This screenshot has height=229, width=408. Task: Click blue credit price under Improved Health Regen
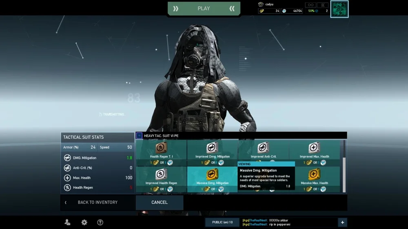pyautogui.click(x=169, y=189)
